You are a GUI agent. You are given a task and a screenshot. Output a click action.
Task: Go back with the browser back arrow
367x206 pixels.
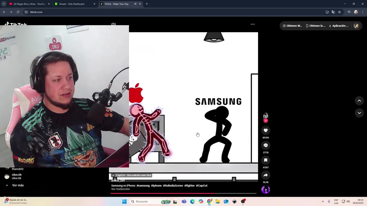tap(4, 12)
